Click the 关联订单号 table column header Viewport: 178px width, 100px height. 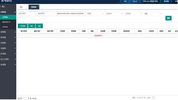pyautogui.click(x=50, y=31)
